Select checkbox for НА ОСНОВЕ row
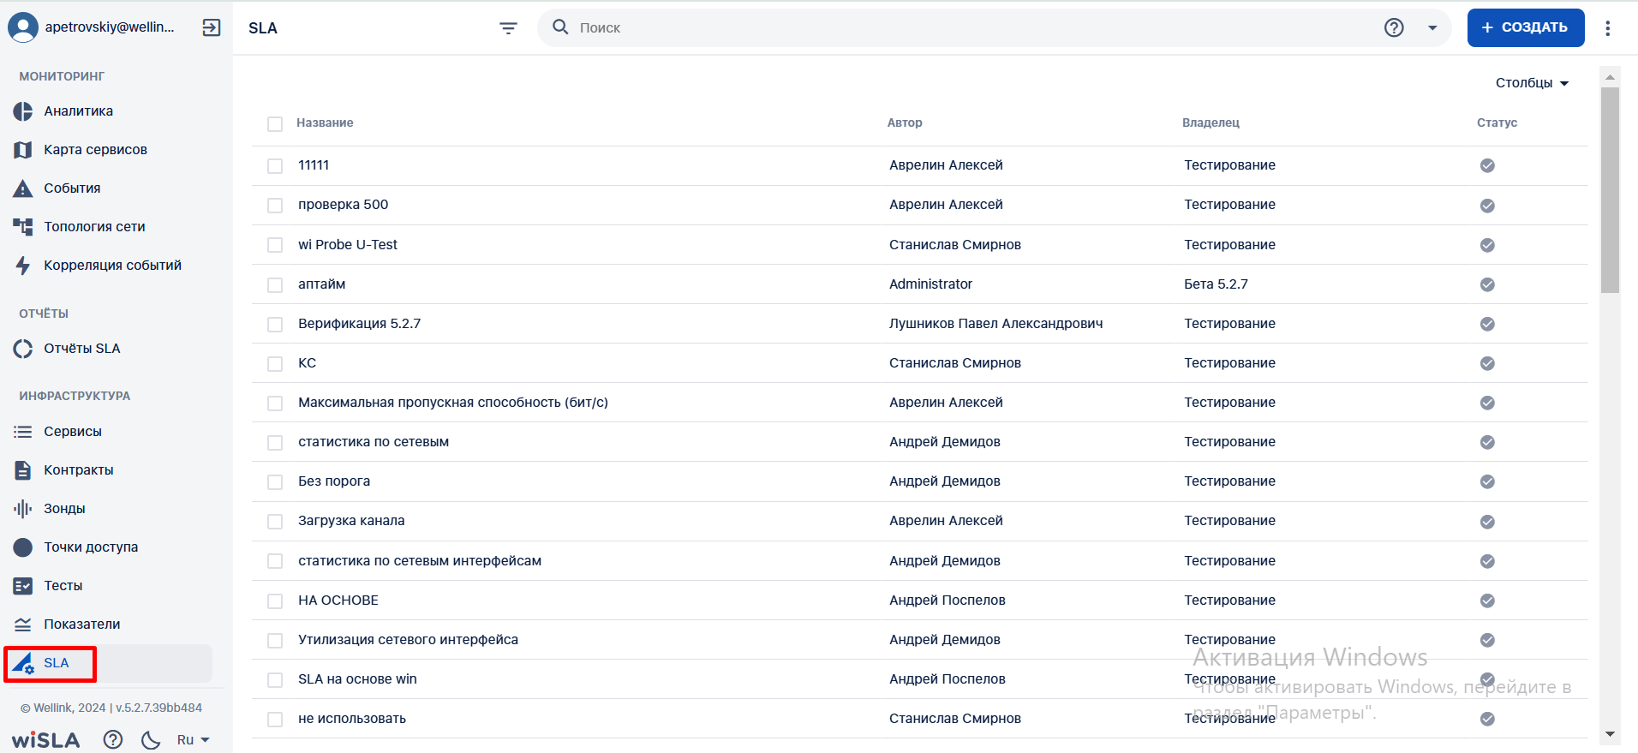The width and height of the screenshot is (1638, 753). click(275, 601)
